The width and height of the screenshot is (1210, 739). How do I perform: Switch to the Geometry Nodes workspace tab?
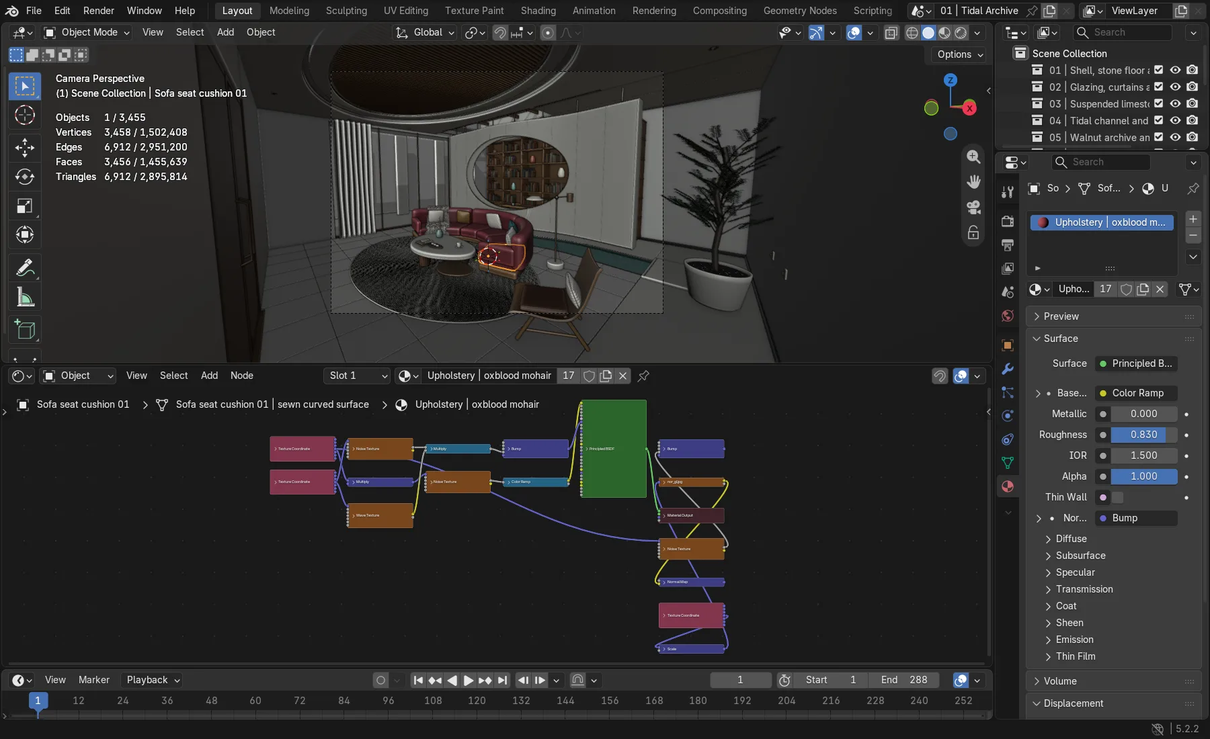(800, 11)
